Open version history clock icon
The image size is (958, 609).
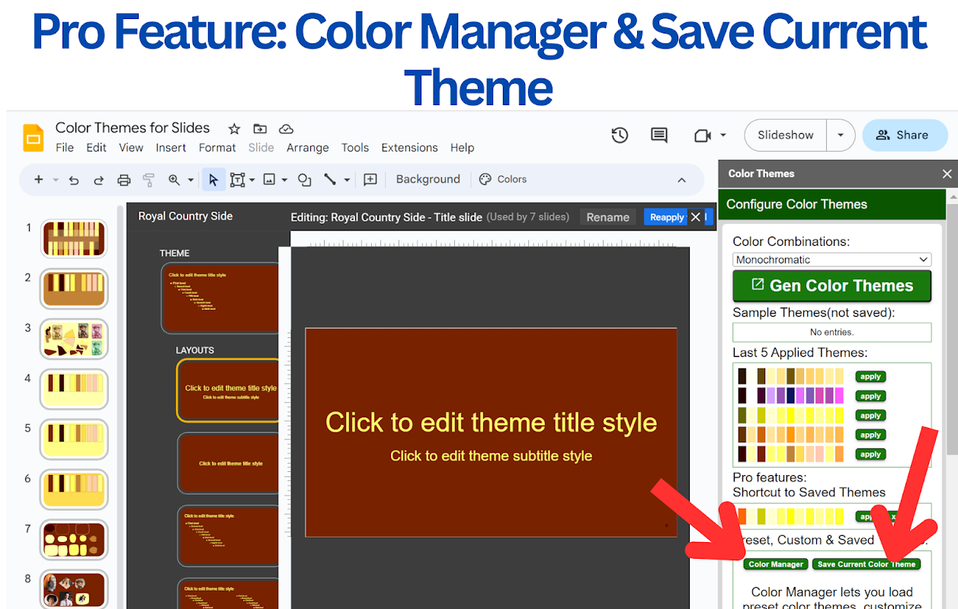point(620,136)
